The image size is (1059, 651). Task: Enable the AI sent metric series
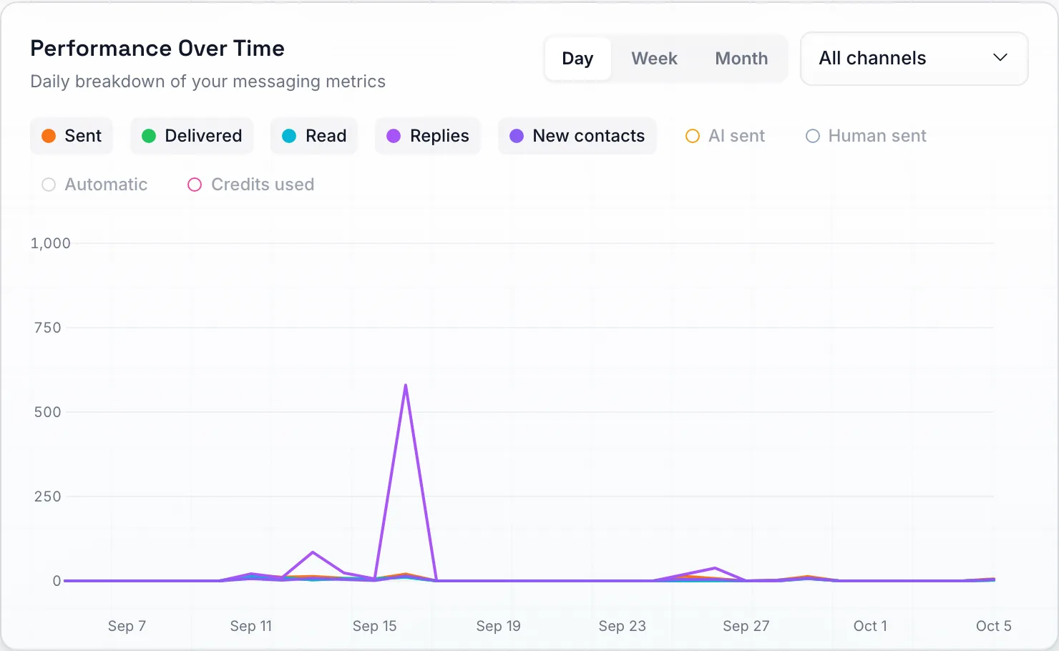(726, 136)
